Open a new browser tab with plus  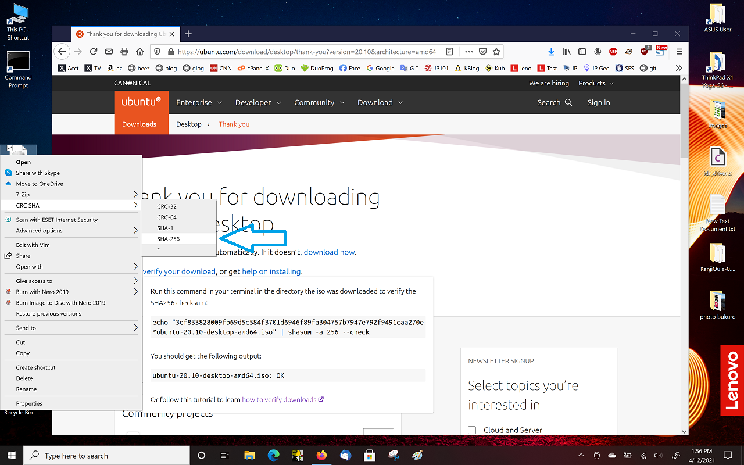tap(188, 34)
